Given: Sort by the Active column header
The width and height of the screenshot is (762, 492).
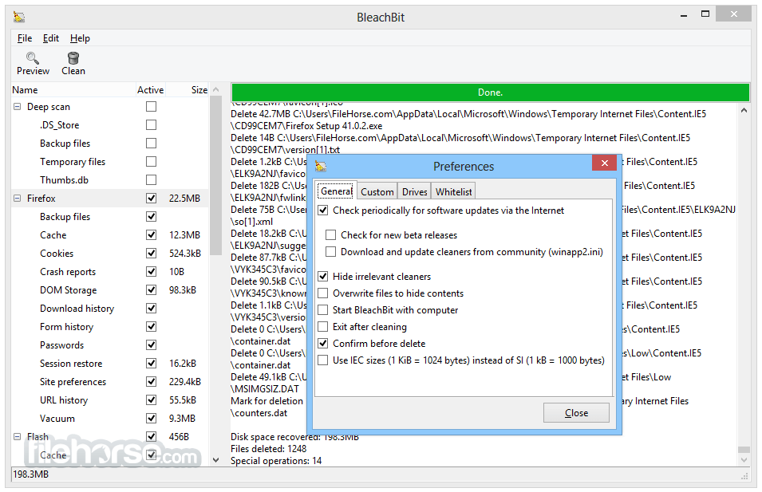Looking at the screenshot, I should pos(150,90).
